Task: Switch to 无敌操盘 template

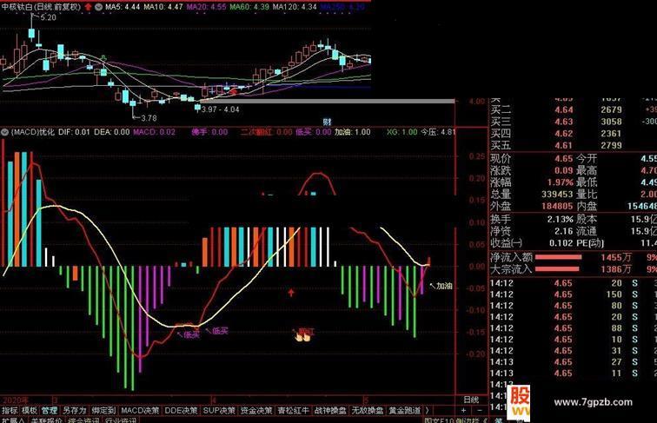Action: pos(367,411)
